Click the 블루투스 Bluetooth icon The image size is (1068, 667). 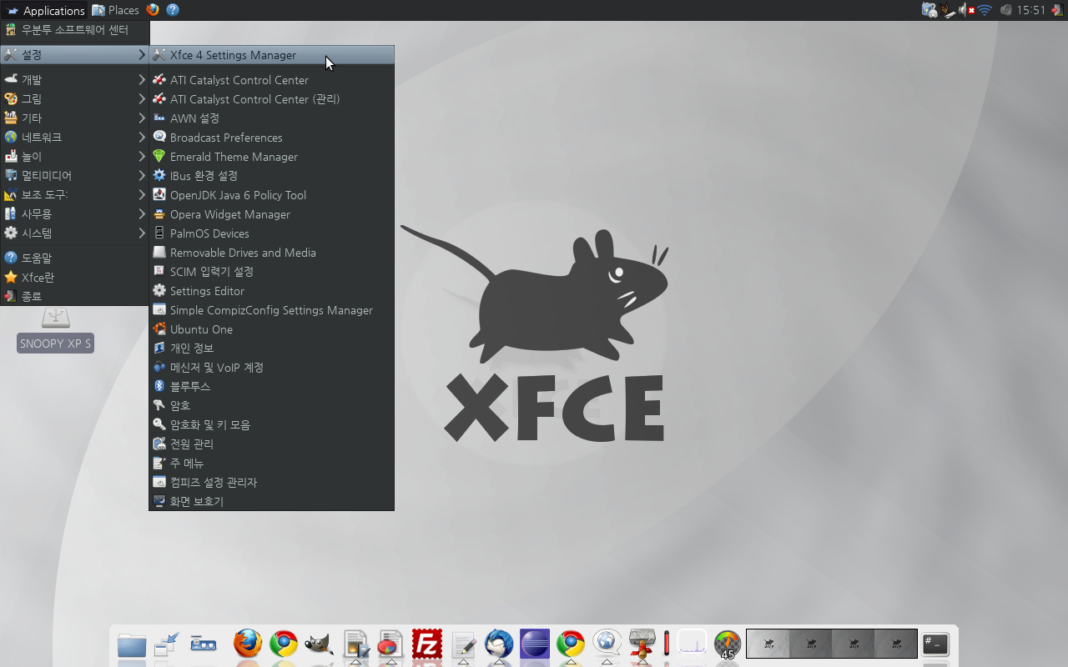[x=159, y=387]
